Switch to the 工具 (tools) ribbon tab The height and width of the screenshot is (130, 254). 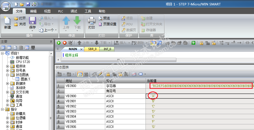[x=88, y=11]
